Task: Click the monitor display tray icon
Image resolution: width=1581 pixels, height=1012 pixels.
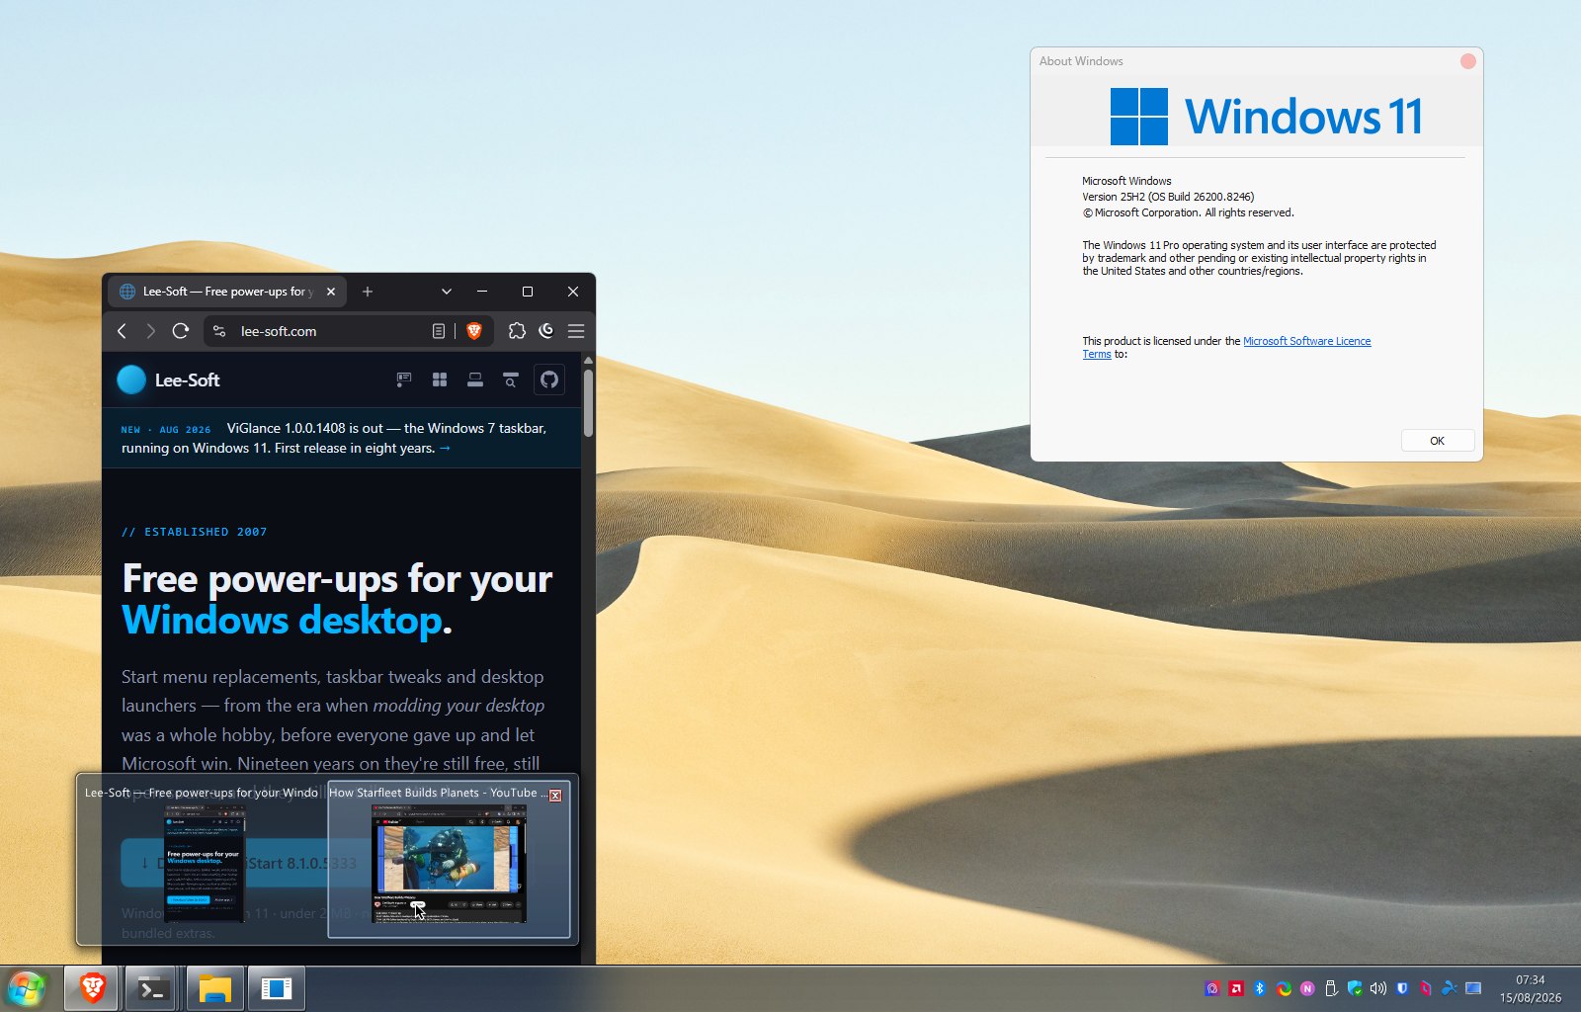Action: 1473,988
